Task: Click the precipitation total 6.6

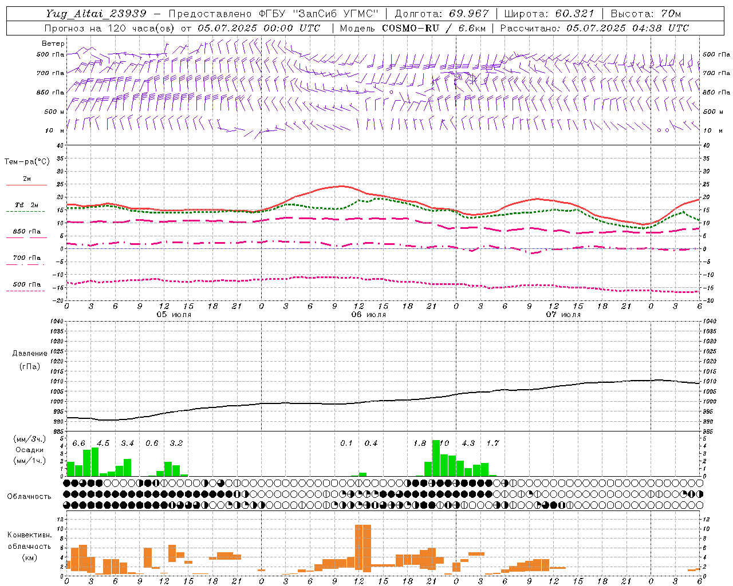Action: [79, 444]
